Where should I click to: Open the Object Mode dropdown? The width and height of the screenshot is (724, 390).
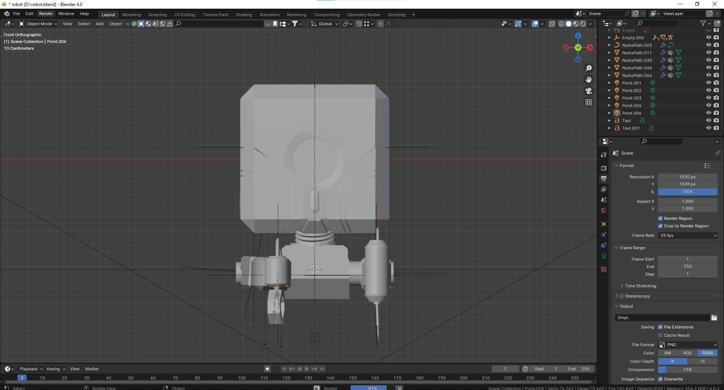tap(38, 24)
